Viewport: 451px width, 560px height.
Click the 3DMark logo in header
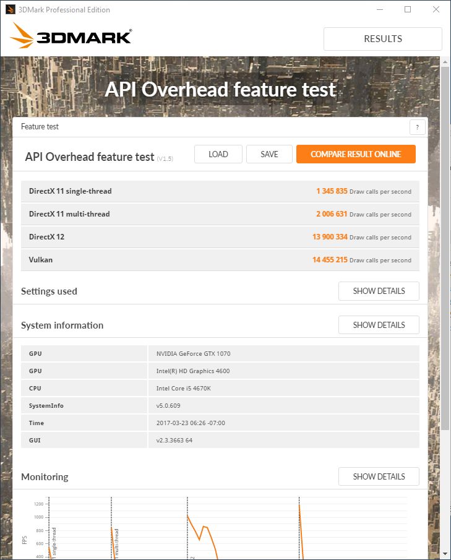71,36
